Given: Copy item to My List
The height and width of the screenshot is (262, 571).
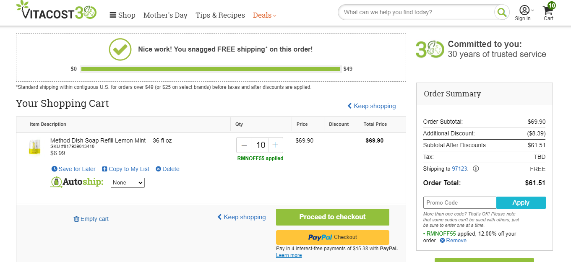Looking at the screenshot, I should 125,169.
